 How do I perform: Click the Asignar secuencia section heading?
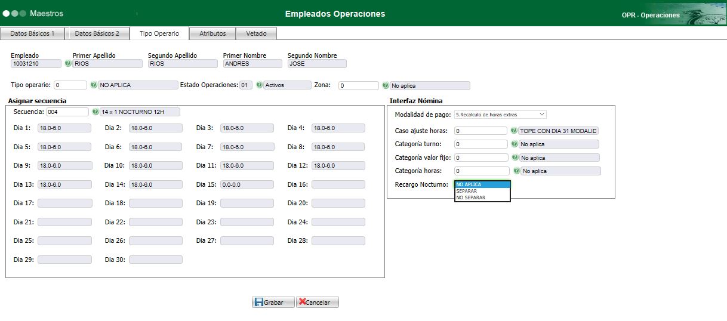pos(38,100)
